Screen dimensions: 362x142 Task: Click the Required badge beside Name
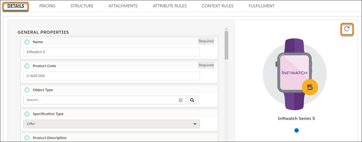pyautogui.click(x=206, y=41)
